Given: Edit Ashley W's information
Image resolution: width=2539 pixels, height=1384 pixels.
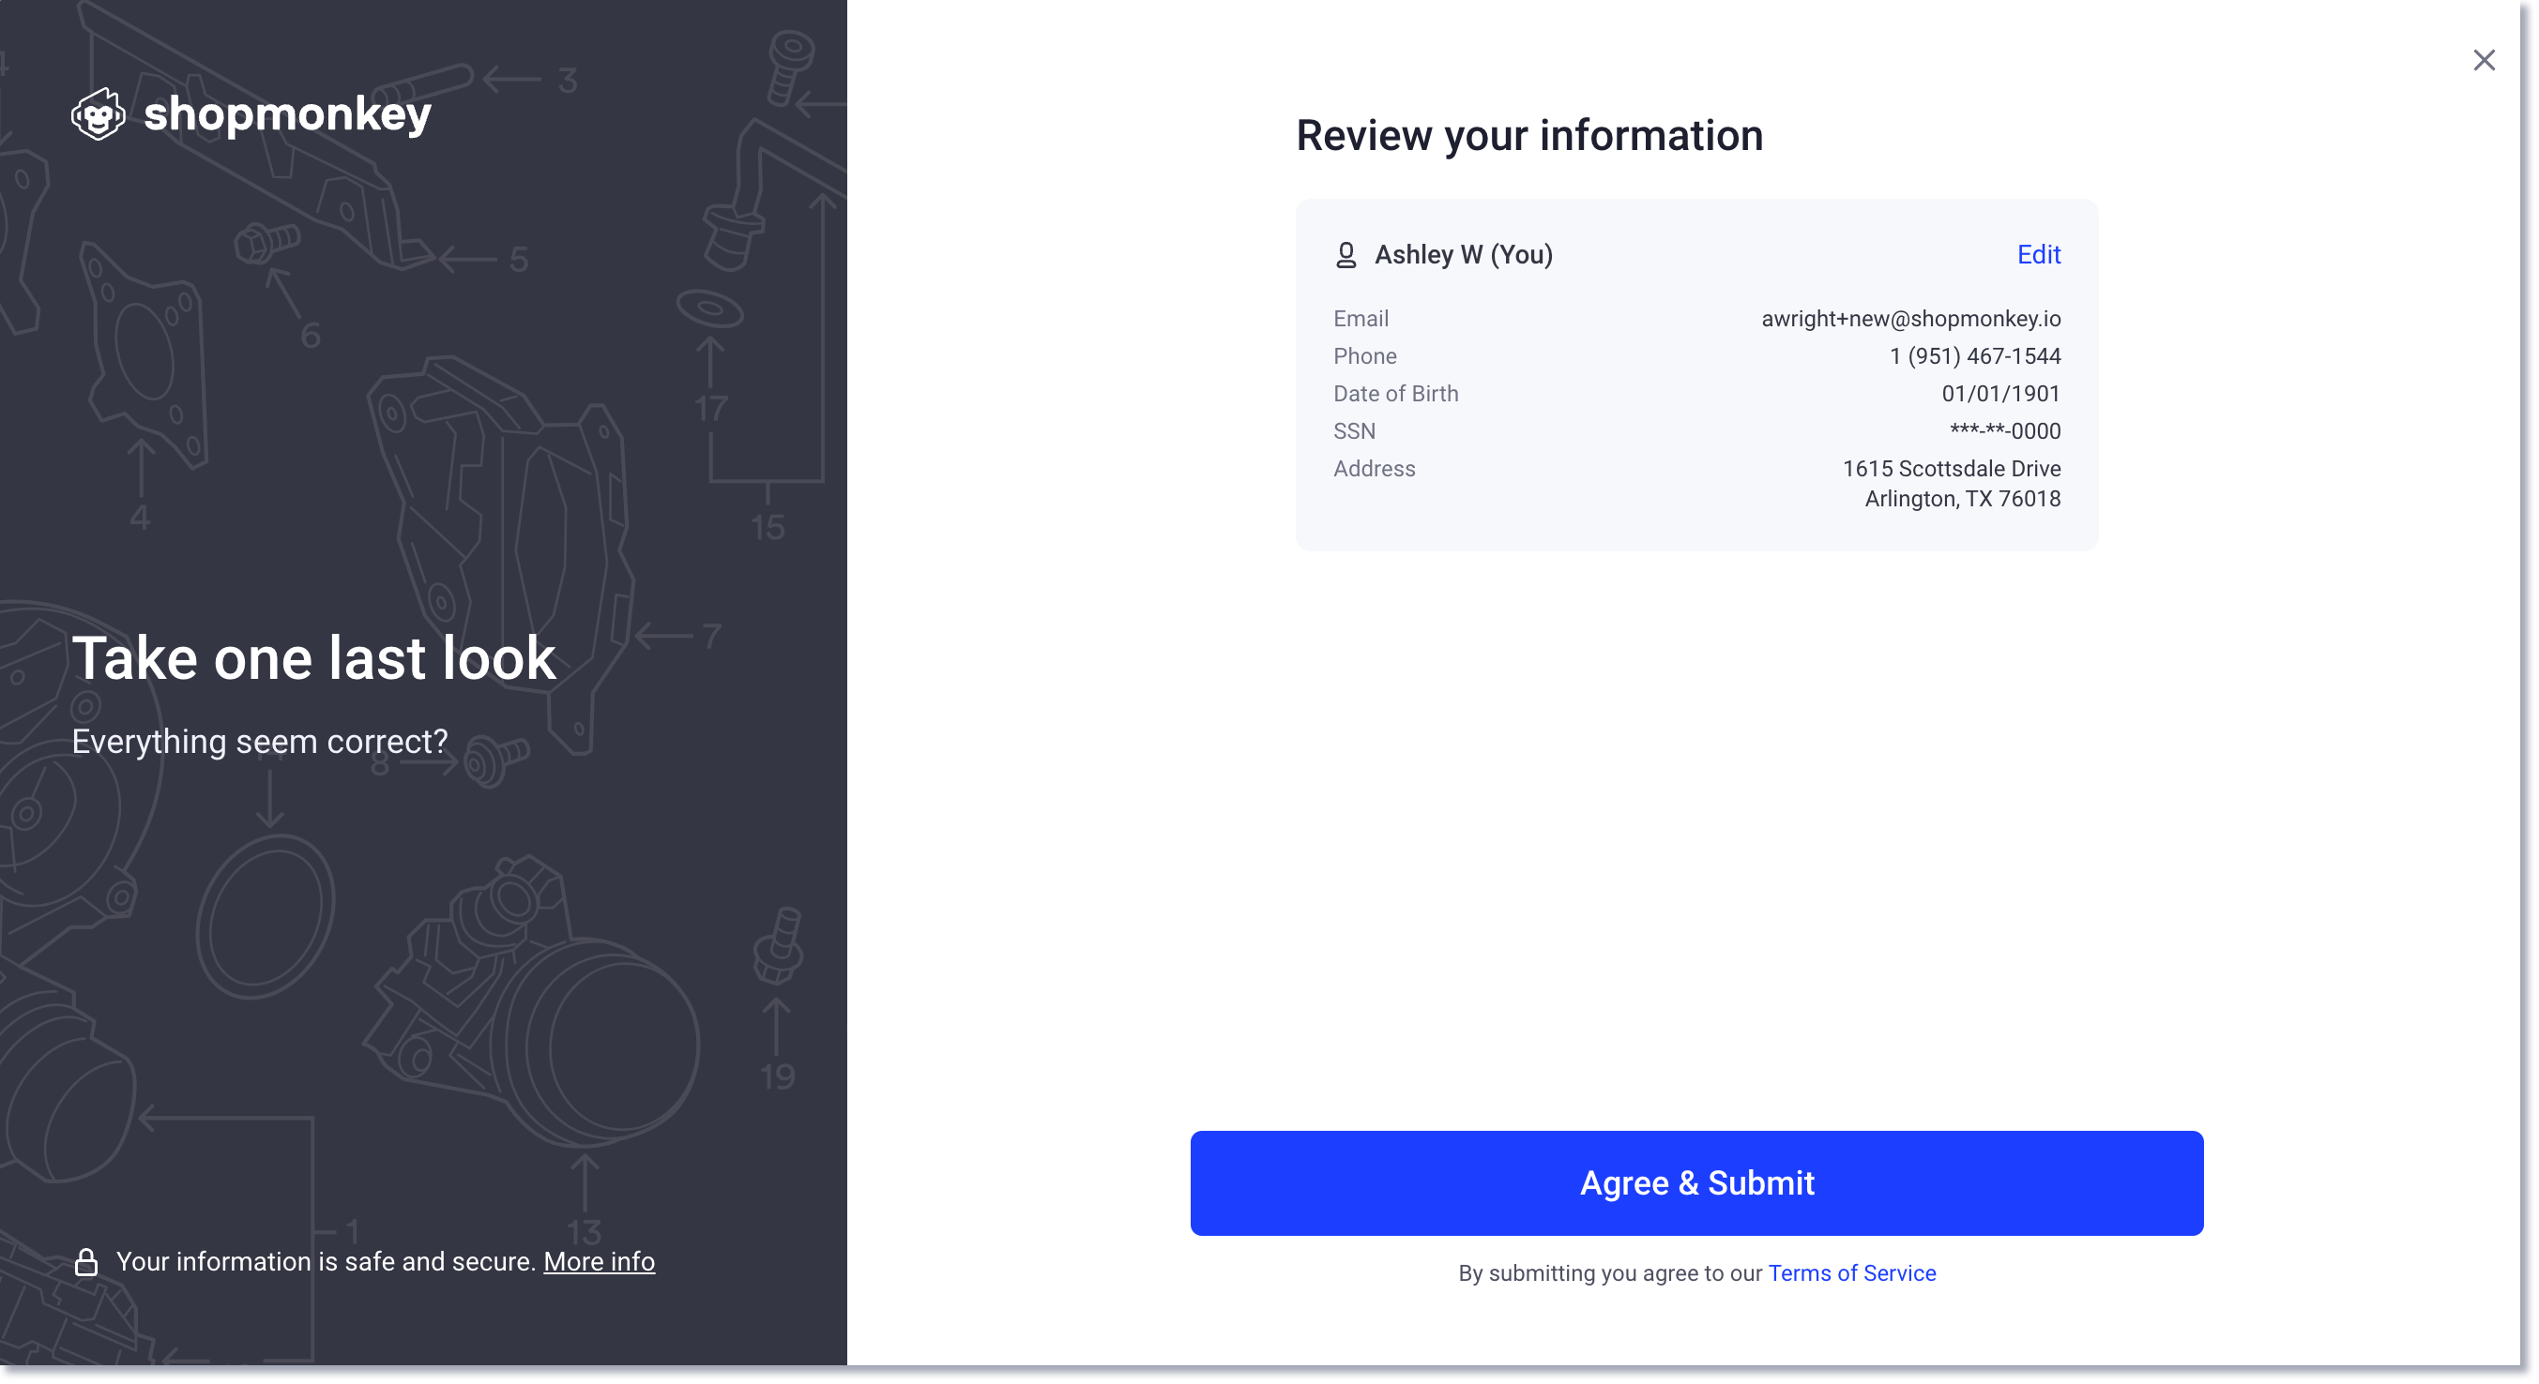Looking at the screenshot, I should click(2038, 255).
